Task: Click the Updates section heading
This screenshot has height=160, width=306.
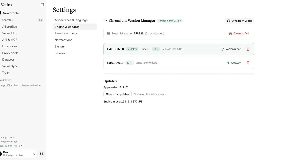Action: (110, 81)
